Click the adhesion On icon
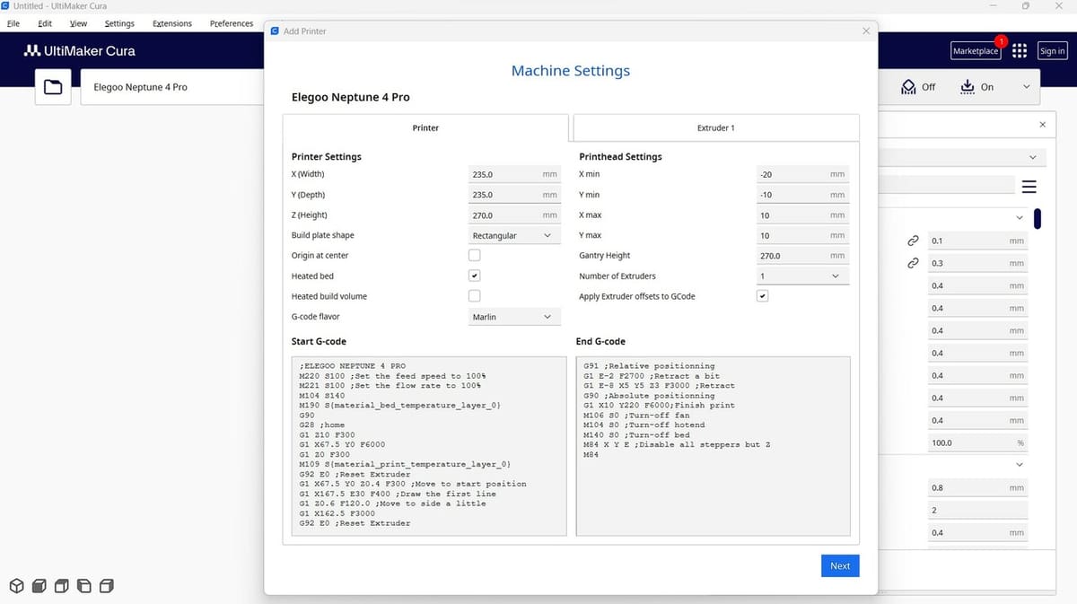The width and height of the screenshot is (1077, 604). point(968,87)
